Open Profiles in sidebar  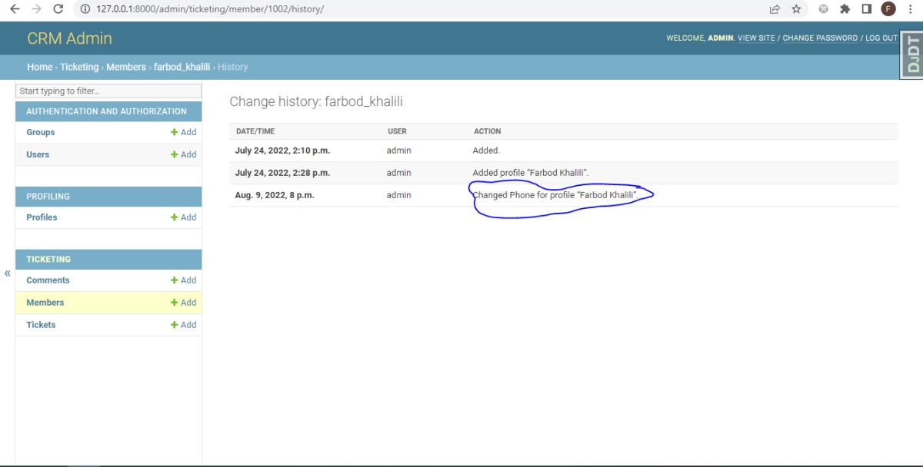42,217
